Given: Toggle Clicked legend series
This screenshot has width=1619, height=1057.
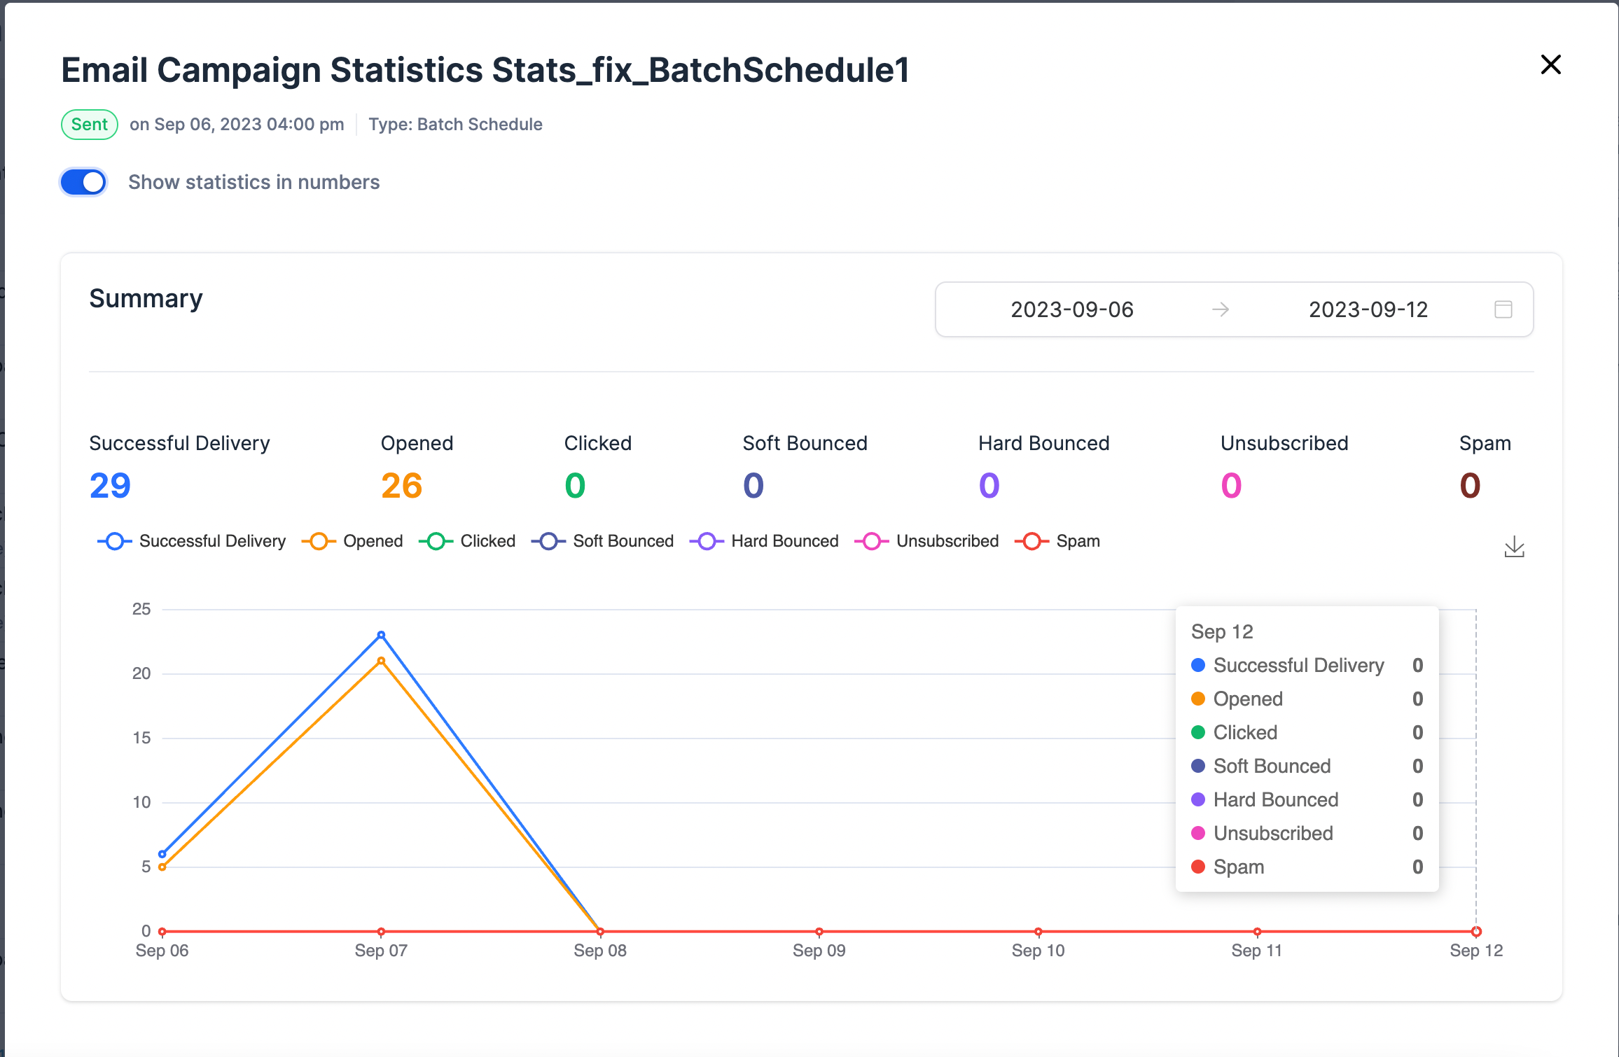Looking at the screenshot, I should click(x=467, y=541).
